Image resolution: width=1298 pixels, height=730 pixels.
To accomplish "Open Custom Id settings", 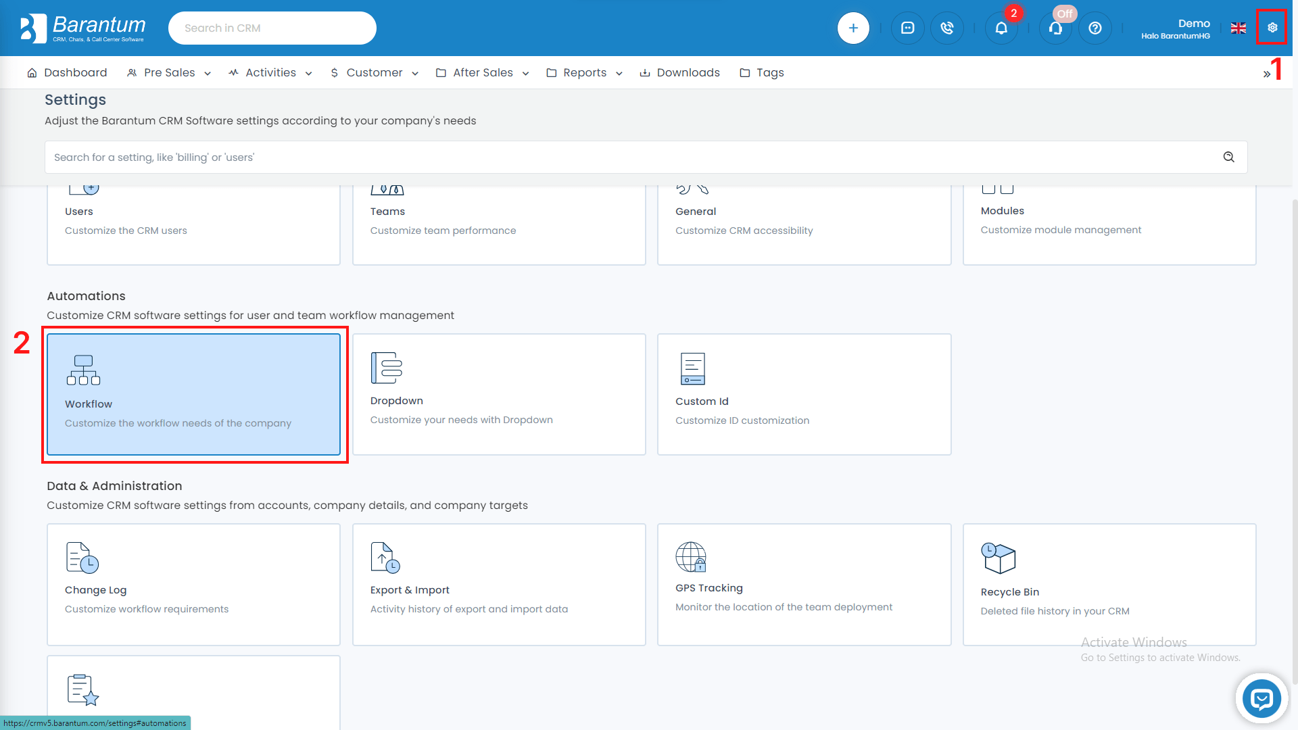I will (804, 394).
